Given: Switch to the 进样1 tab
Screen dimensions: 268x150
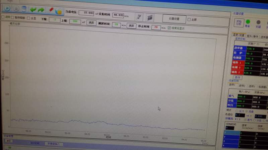Looking at the screenshot, I should [232, 85].
